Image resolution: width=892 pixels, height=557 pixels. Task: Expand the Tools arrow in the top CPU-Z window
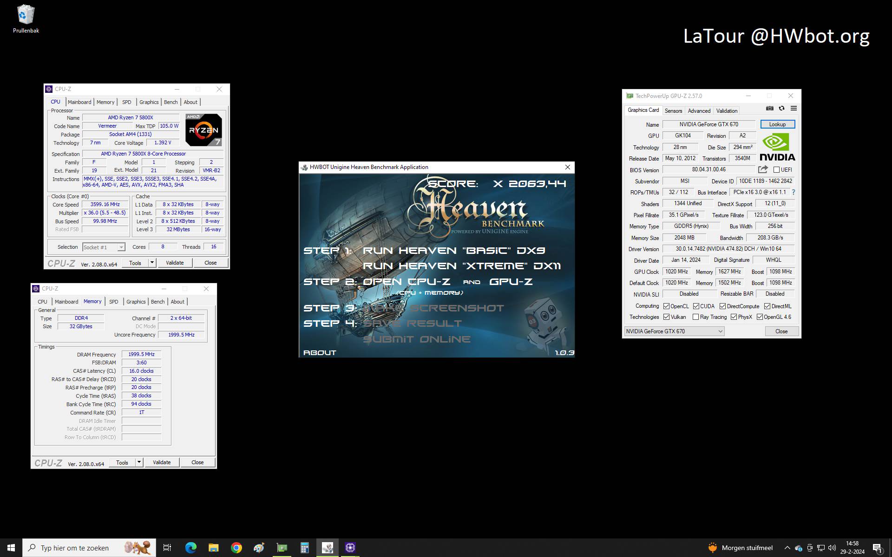click(x=152, y=263)
